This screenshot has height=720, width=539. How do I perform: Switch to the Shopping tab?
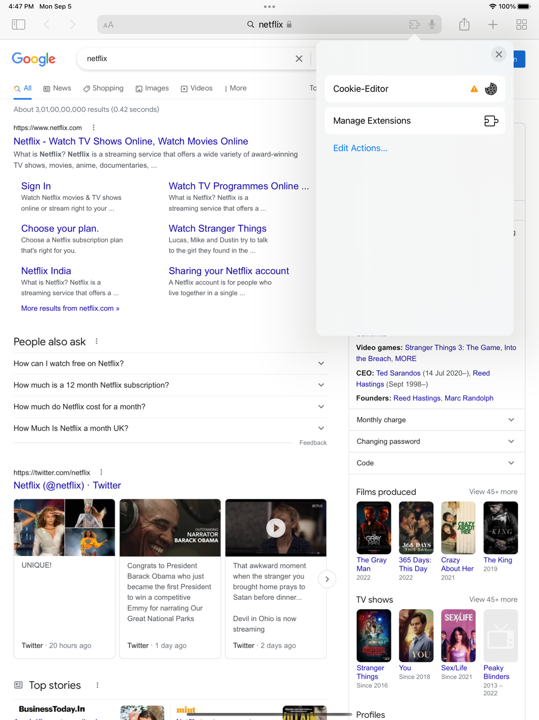click(x=103, y=88)
